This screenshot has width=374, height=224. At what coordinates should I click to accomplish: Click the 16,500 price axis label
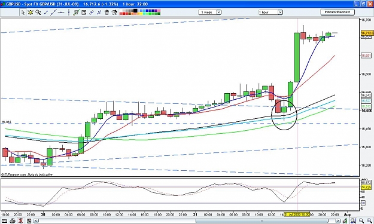point(366,111)
